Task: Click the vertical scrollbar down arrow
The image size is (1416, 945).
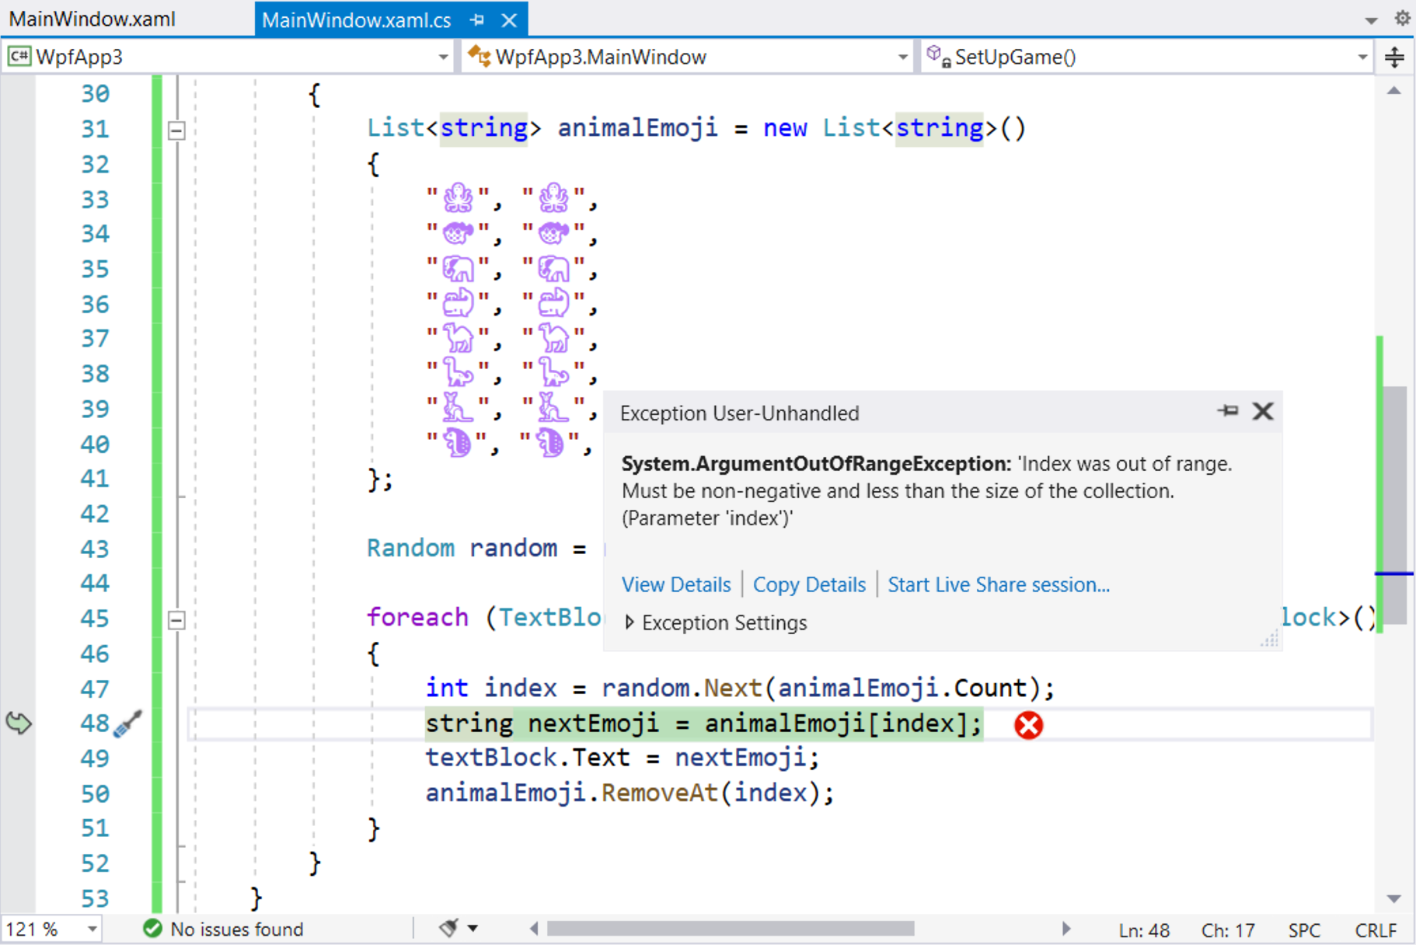Action: [1394, 898]
